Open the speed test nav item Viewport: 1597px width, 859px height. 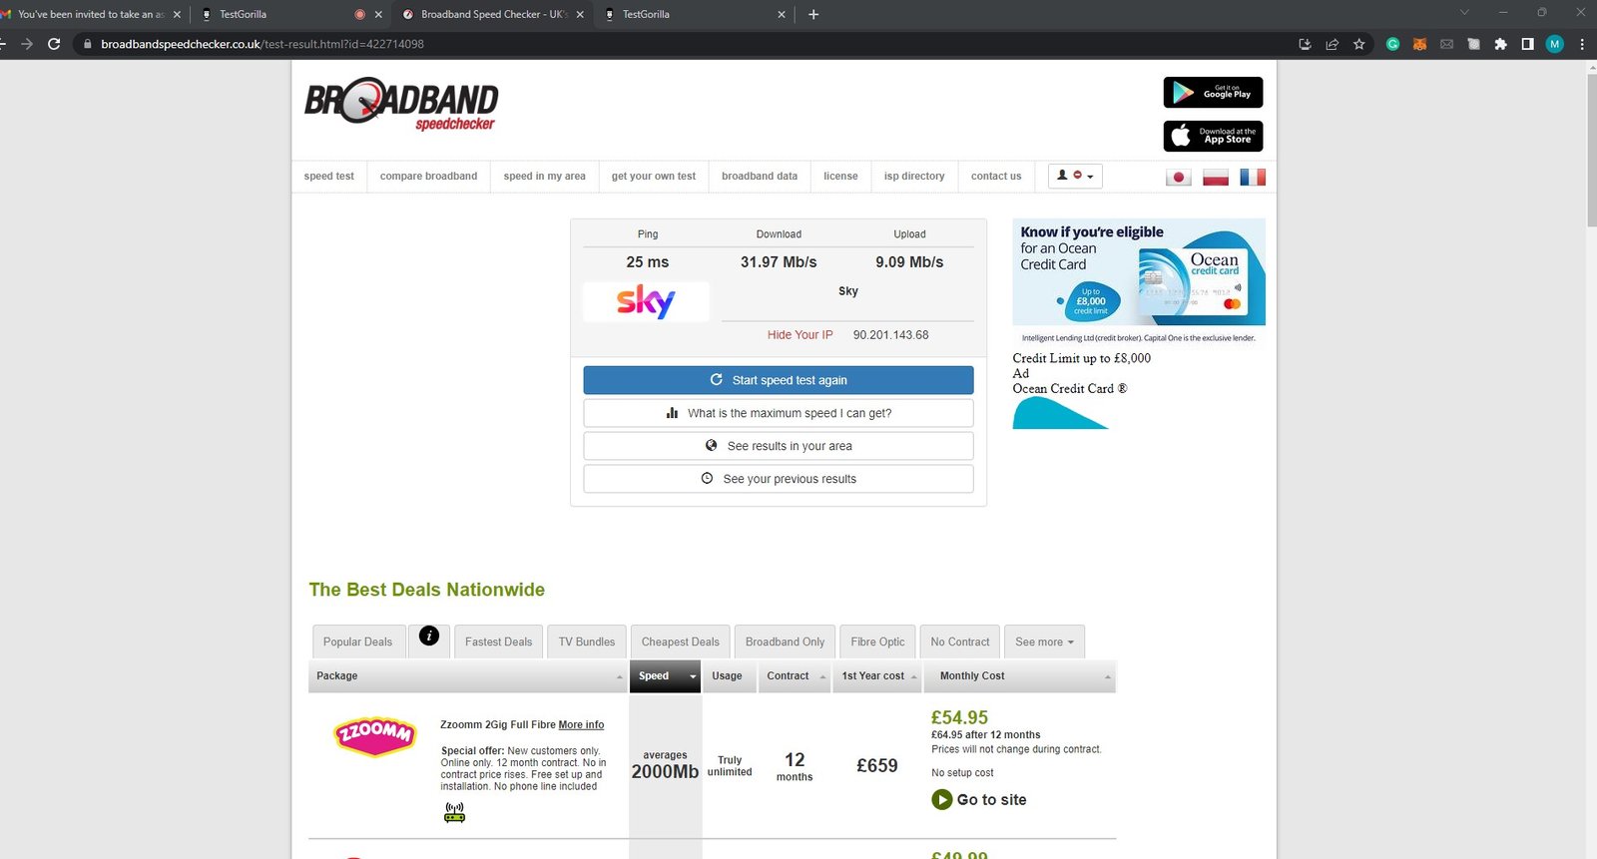(329, 177)
